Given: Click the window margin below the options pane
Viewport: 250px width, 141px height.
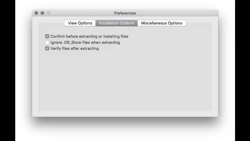Looking at the screenshot, I should tap(125, 114).
